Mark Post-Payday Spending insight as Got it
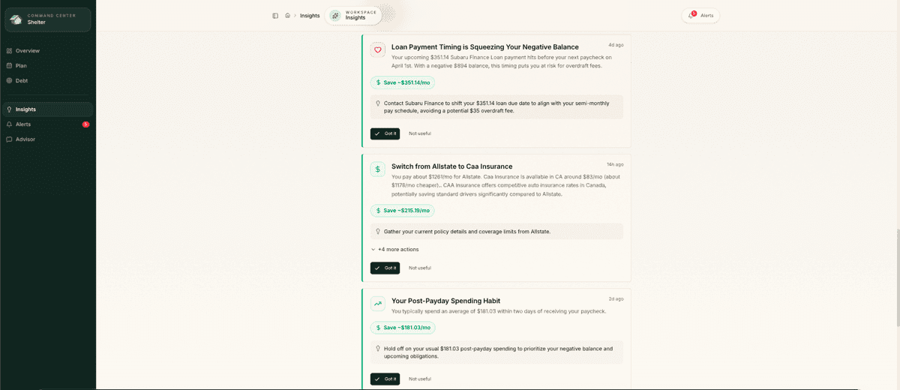 click(385, 379)
